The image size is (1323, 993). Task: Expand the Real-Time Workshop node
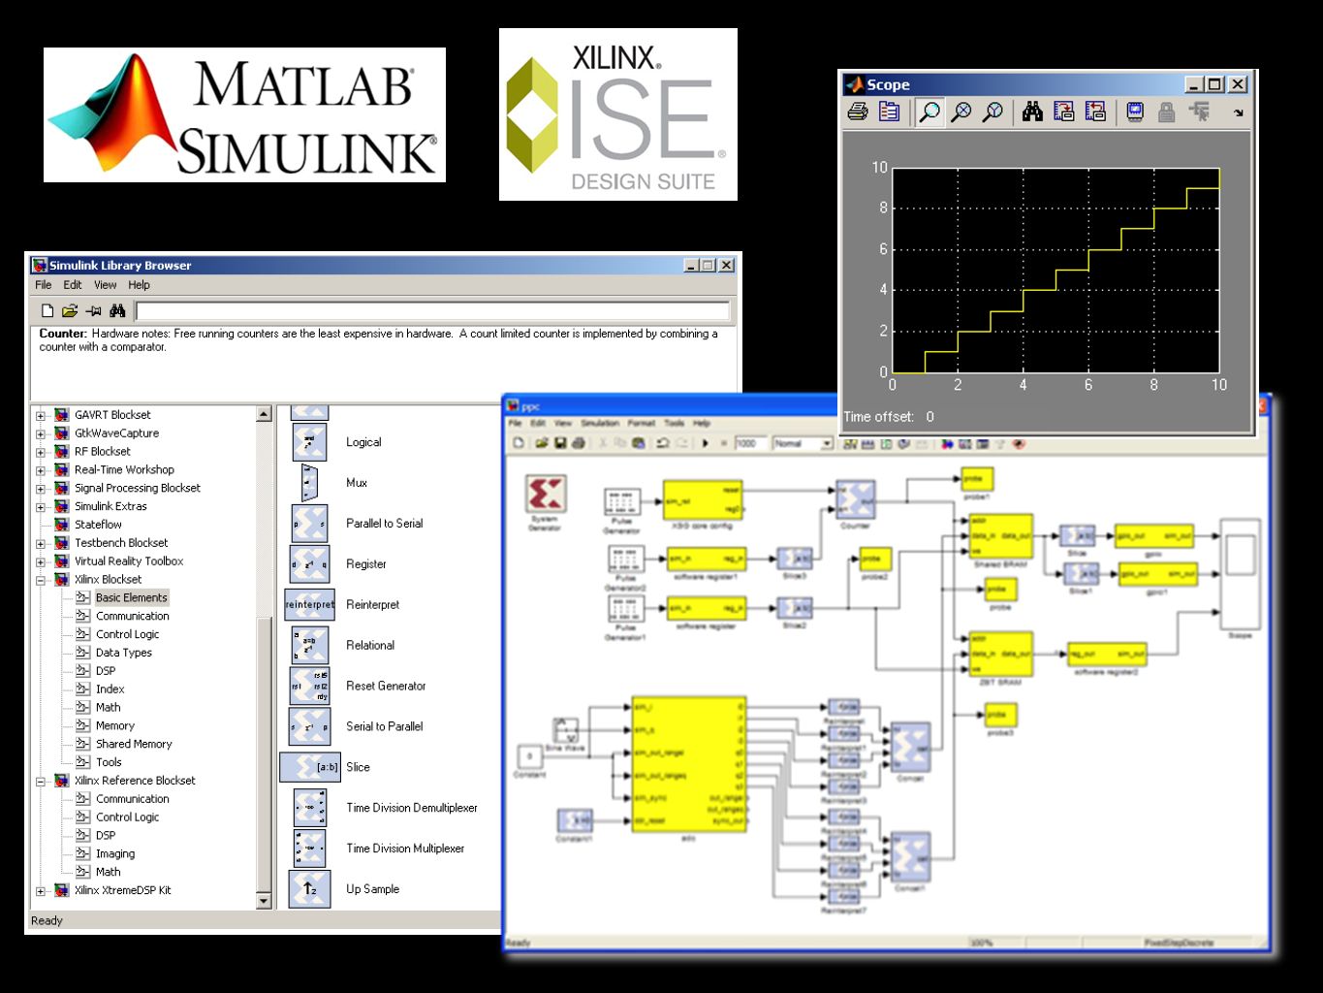click(41, 470)
